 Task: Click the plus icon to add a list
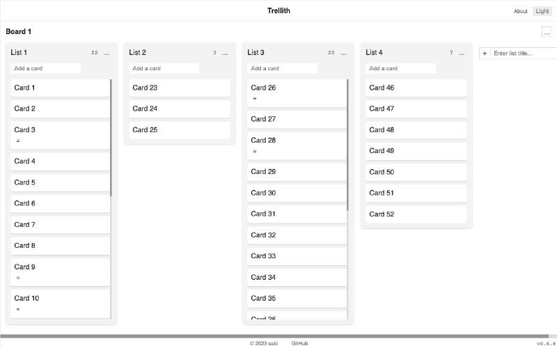tap(485, 53)
